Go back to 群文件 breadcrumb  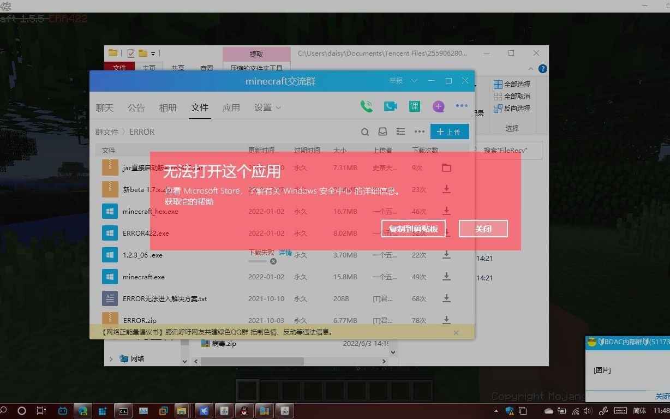click(107, 131)
